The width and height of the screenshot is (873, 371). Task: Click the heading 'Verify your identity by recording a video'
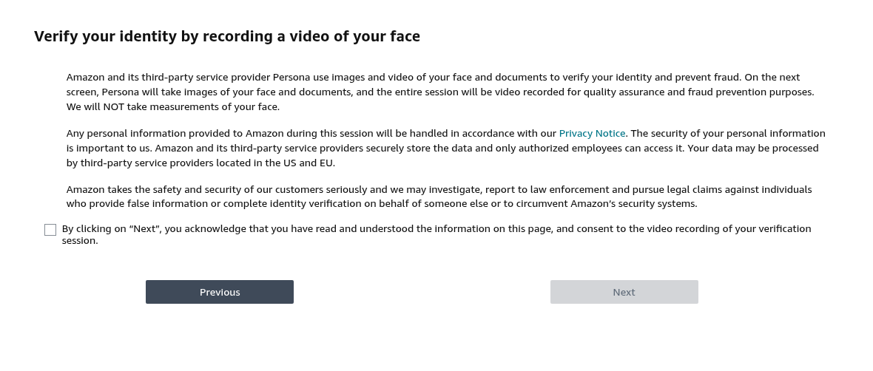(x=227, y=36)
